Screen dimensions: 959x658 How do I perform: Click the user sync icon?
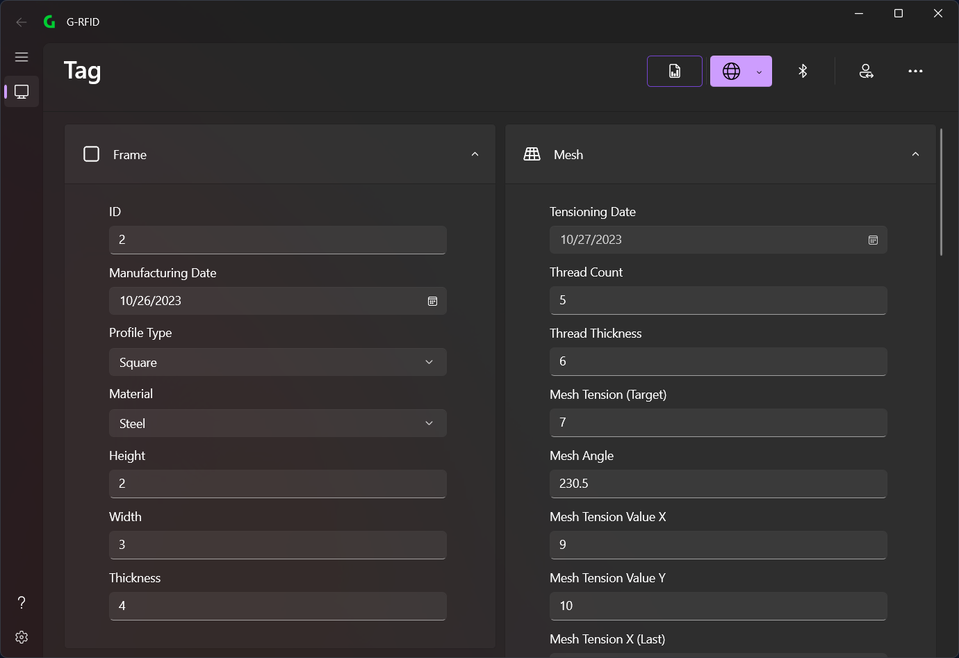(867, 71)
